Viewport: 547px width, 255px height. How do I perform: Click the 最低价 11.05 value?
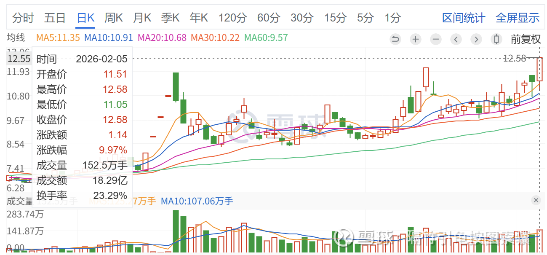(x=115, y=105)
